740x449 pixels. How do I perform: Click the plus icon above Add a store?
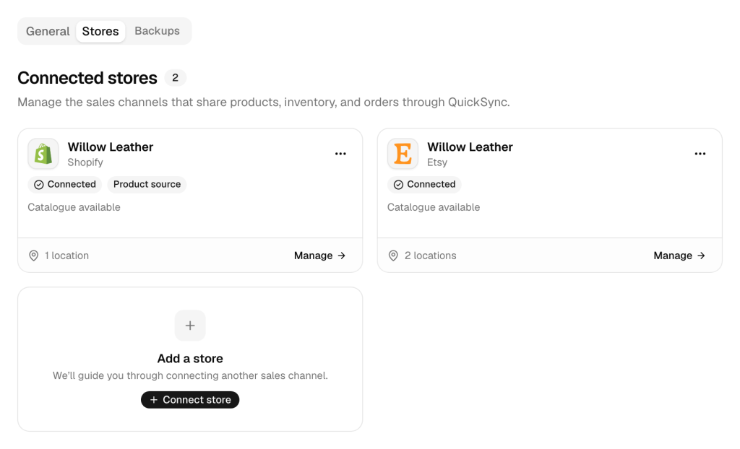(190, 326)
